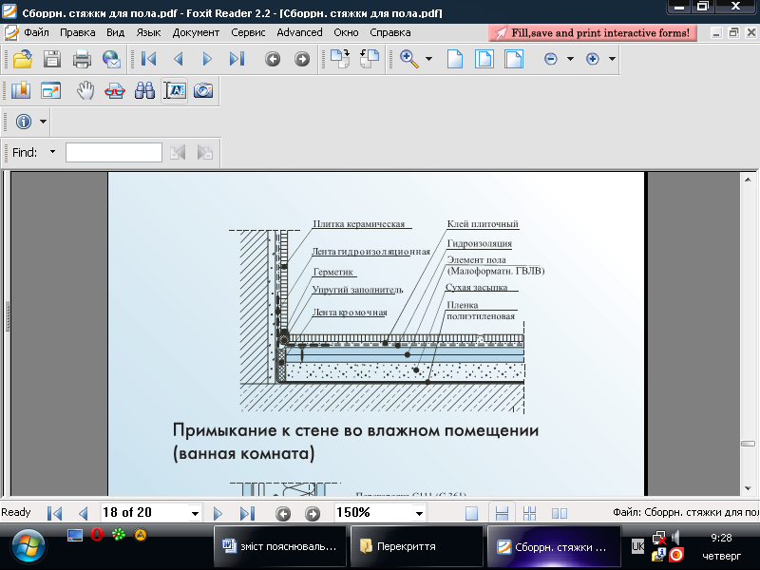Viewport: 760px width, 570px height.
Task: Go to last page using toolbar icon
Action: (x=237, y=59)
